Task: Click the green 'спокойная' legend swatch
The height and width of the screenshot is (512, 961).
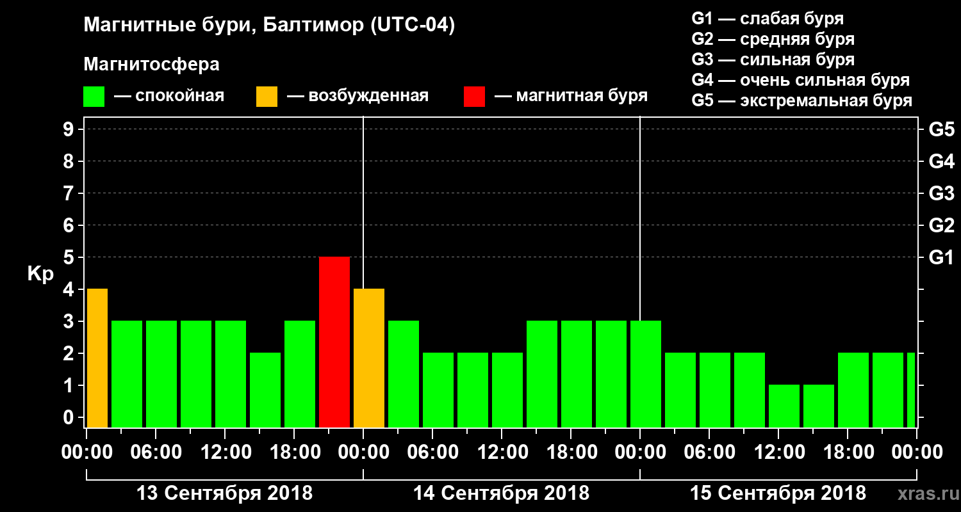Action: (94, 96)
